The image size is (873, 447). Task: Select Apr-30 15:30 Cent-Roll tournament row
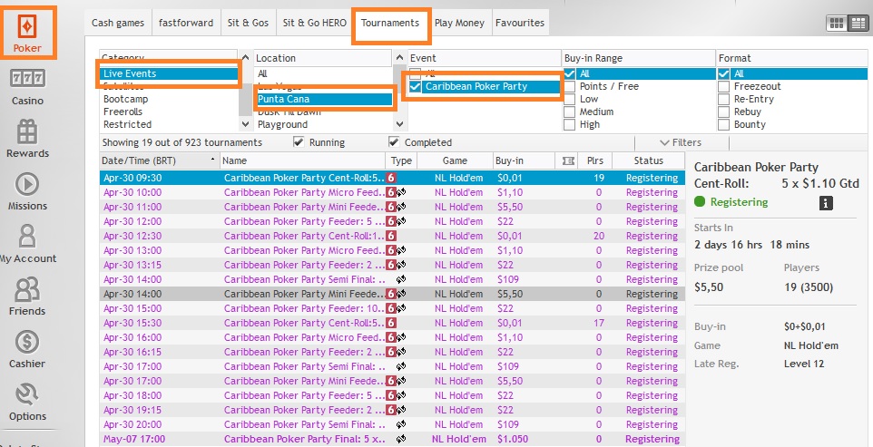[x=393, y=323]
